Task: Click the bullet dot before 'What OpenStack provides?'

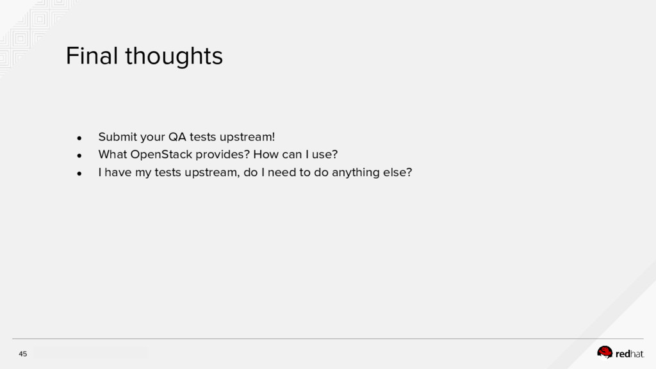Action: coord(79,156)
